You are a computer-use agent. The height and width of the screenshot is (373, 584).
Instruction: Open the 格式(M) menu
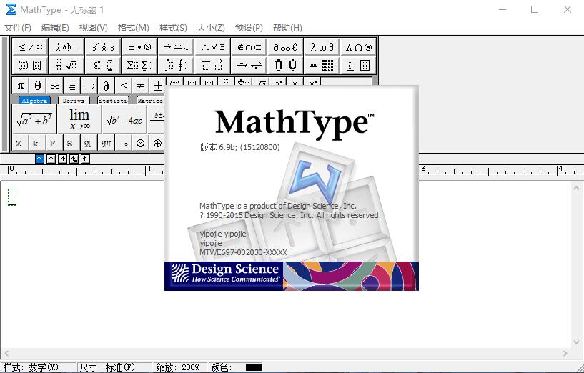[134, 28]
